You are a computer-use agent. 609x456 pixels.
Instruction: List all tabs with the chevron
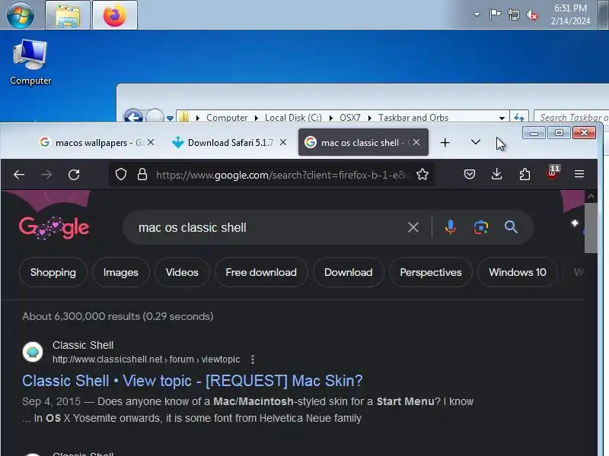(x=475, y=142)
